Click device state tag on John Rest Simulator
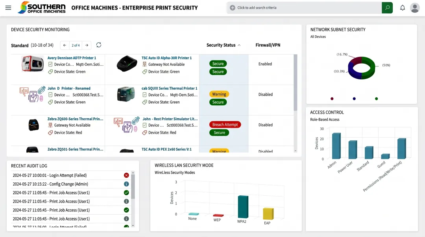The height and width of the screenshot is (237, 425). pos(144,133)
